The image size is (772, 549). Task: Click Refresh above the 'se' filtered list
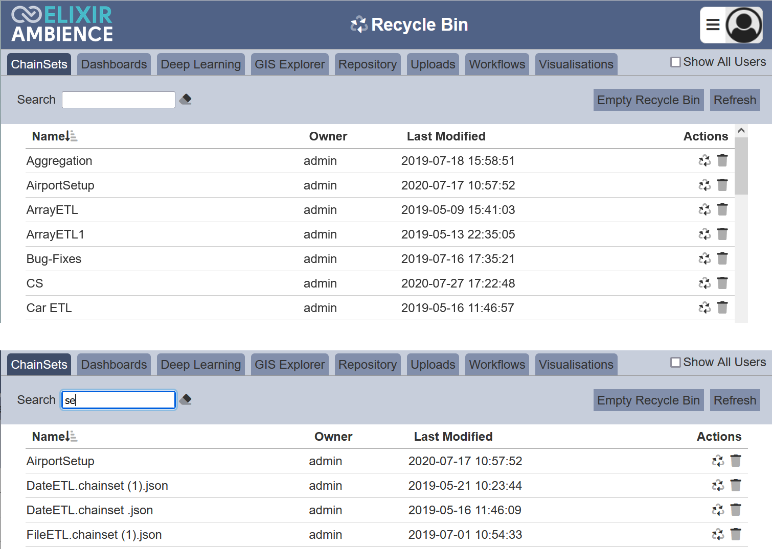735,400
